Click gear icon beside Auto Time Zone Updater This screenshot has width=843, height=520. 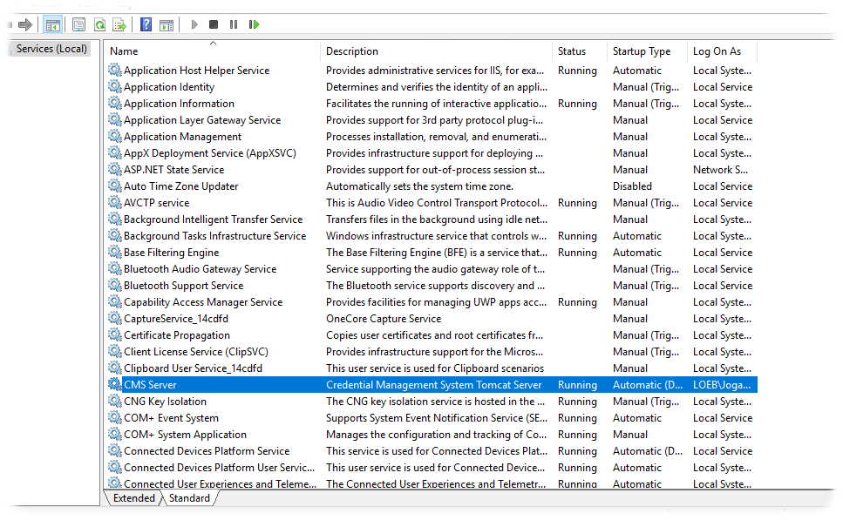pos(114,186)
